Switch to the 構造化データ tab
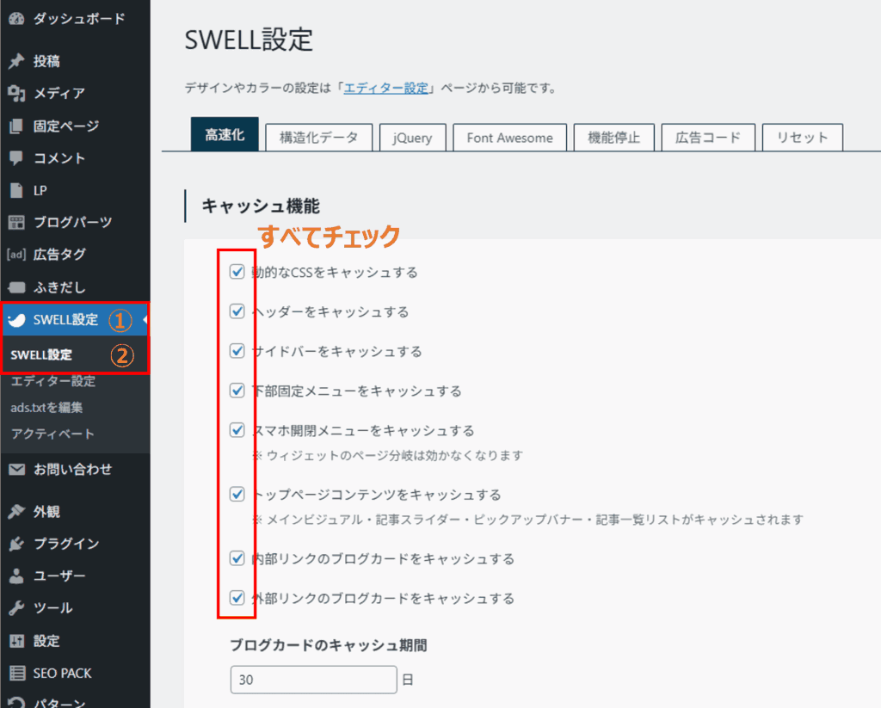Viewport: 881px width, 708px height. point(318,138)
